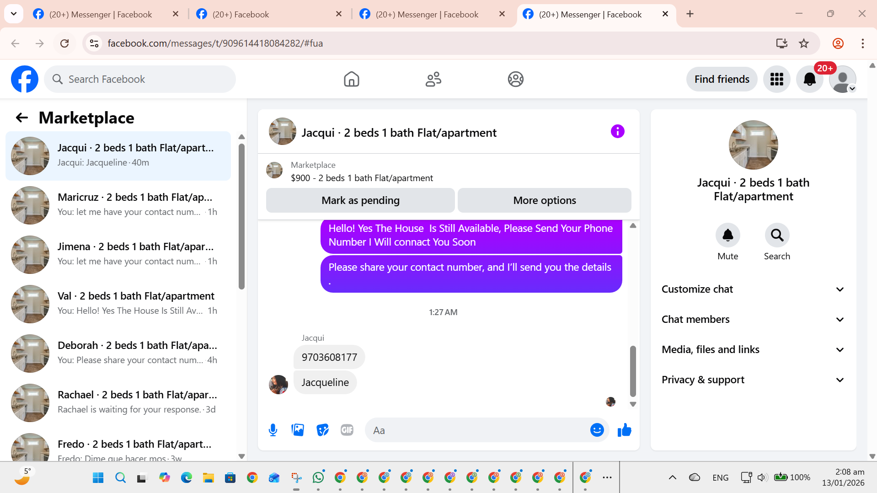877x493 pixels.
Task: Expand Customize chat section
Action: click(753, 289)
